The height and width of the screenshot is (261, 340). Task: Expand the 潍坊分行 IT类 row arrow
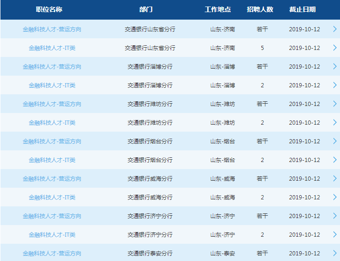click(x=334, y=122)
